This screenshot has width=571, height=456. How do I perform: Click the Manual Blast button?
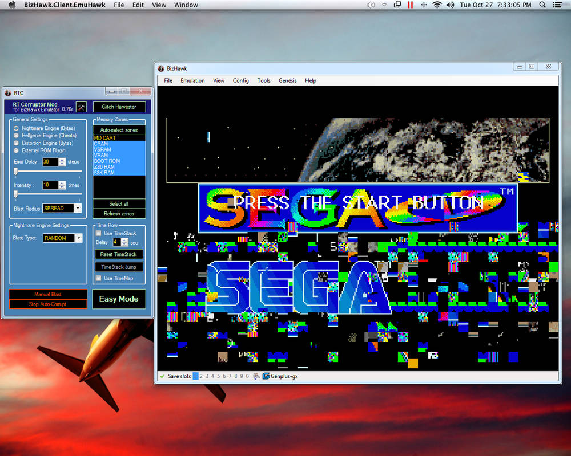[48, 294]
